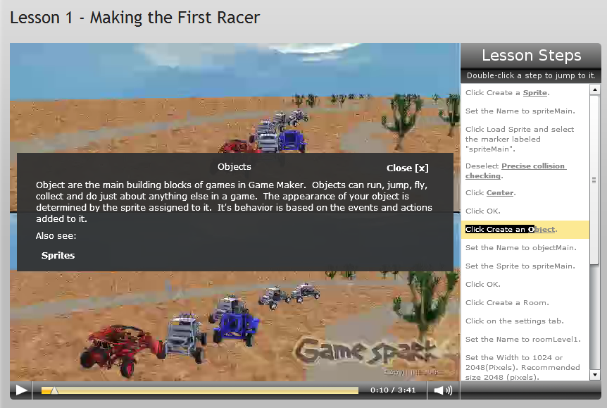This screenshot has width=607, height=408.
Task: Click the Sprite link in first step
Action: [x=535, y=92]
